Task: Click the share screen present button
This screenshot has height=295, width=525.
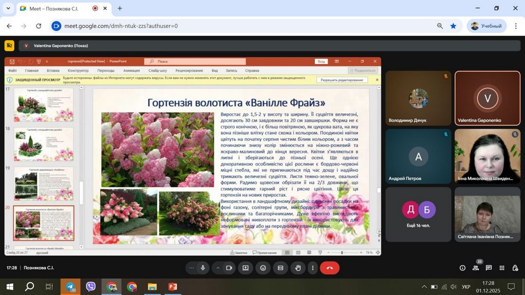Action: coord(246,268)
